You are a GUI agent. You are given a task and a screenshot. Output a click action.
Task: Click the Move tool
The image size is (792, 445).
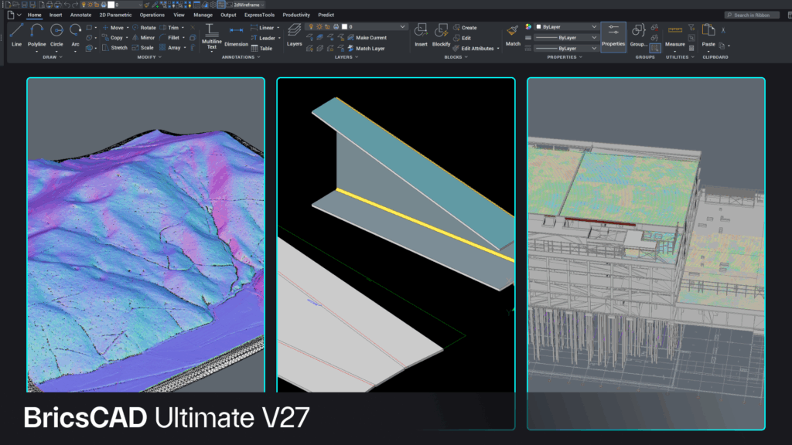pyautogui.click(x=113, y=28)
